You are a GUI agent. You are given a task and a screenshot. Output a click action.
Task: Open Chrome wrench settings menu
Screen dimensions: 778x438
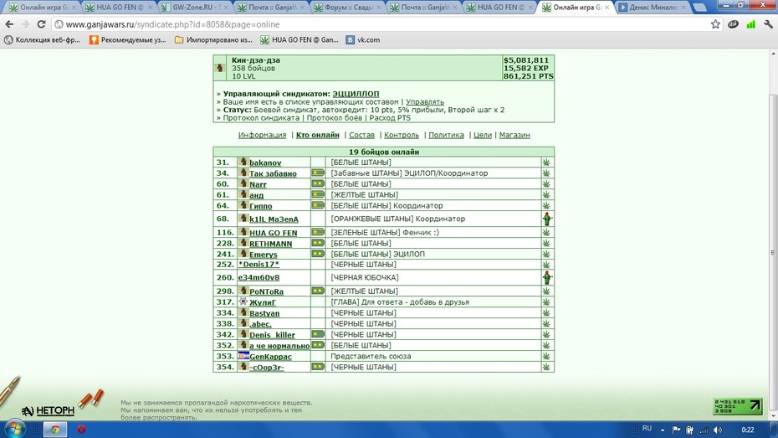coord(768,24)
